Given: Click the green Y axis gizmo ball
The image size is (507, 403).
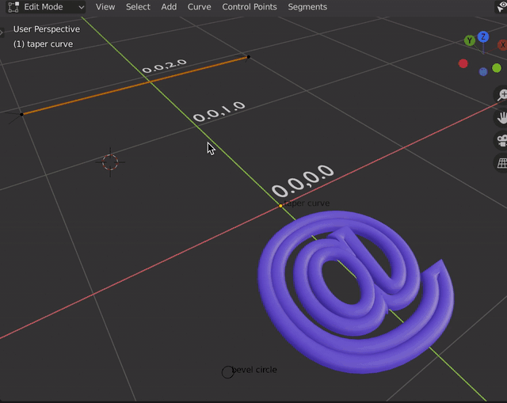Looking at the screenshot, I should pyautogui.click(x=470, y=40).
